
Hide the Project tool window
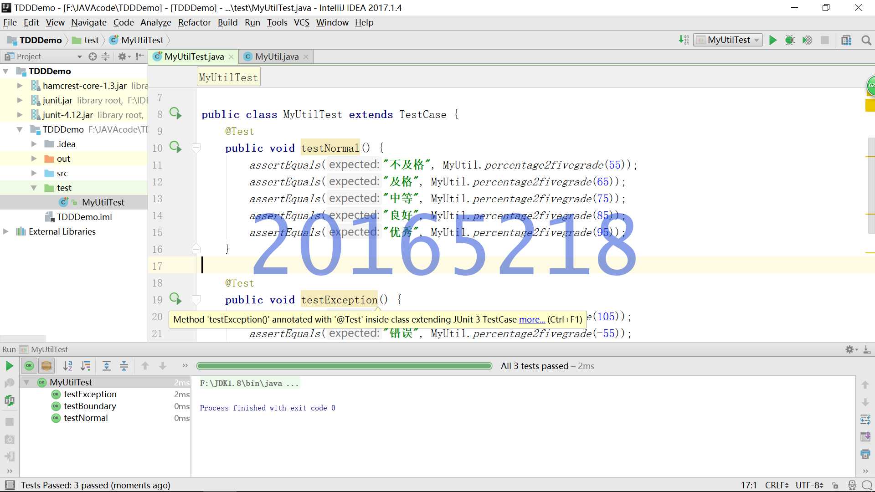point(140,56)
